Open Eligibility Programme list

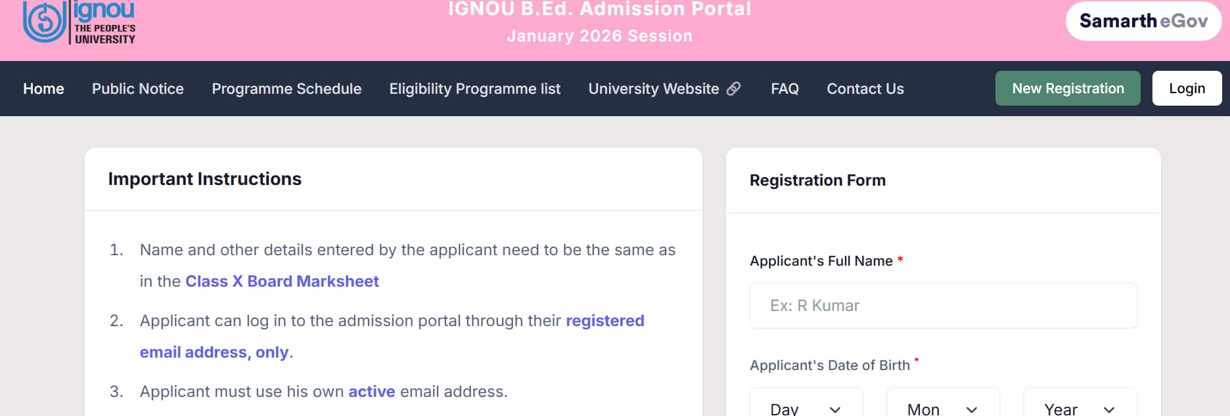(x=474, y=89)
